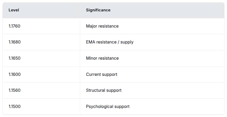The image size is (227, 117).
Task: Click the Minor resistance text
Action: tap(102, 58)
